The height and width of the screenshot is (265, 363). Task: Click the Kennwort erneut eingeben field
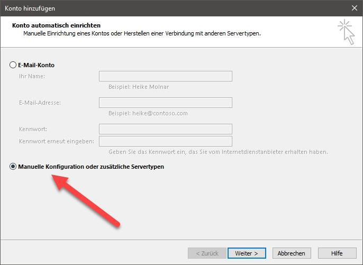165,141
